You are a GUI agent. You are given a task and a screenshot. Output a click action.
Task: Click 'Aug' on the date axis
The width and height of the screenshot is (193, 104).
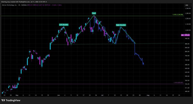pos(148,95)
